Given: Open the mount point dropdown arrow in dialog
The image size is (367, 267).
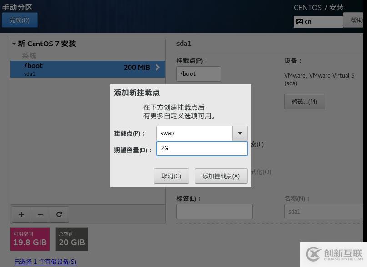Looking at the screenshot, I should coord(240,133).
